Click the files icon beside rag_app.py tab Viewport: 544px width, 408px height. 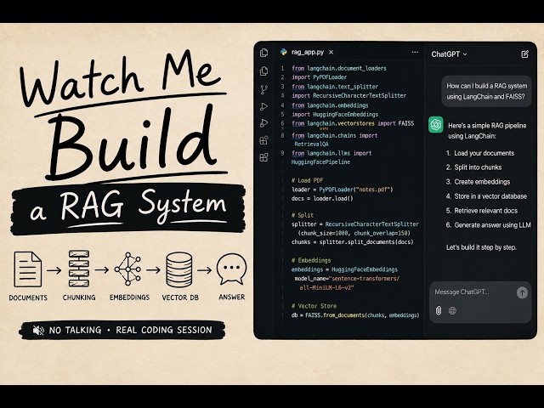[x=264, y=53]
